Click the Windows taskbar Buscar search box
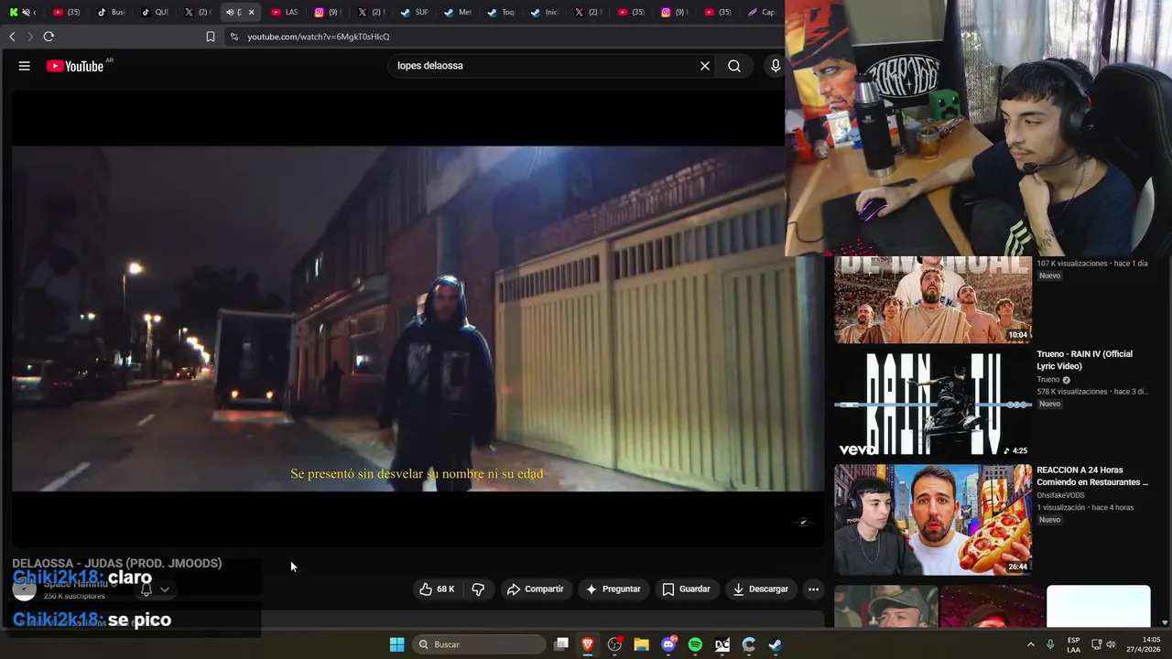Viewport: 1172px width, 659px height. tap(477, 644)
